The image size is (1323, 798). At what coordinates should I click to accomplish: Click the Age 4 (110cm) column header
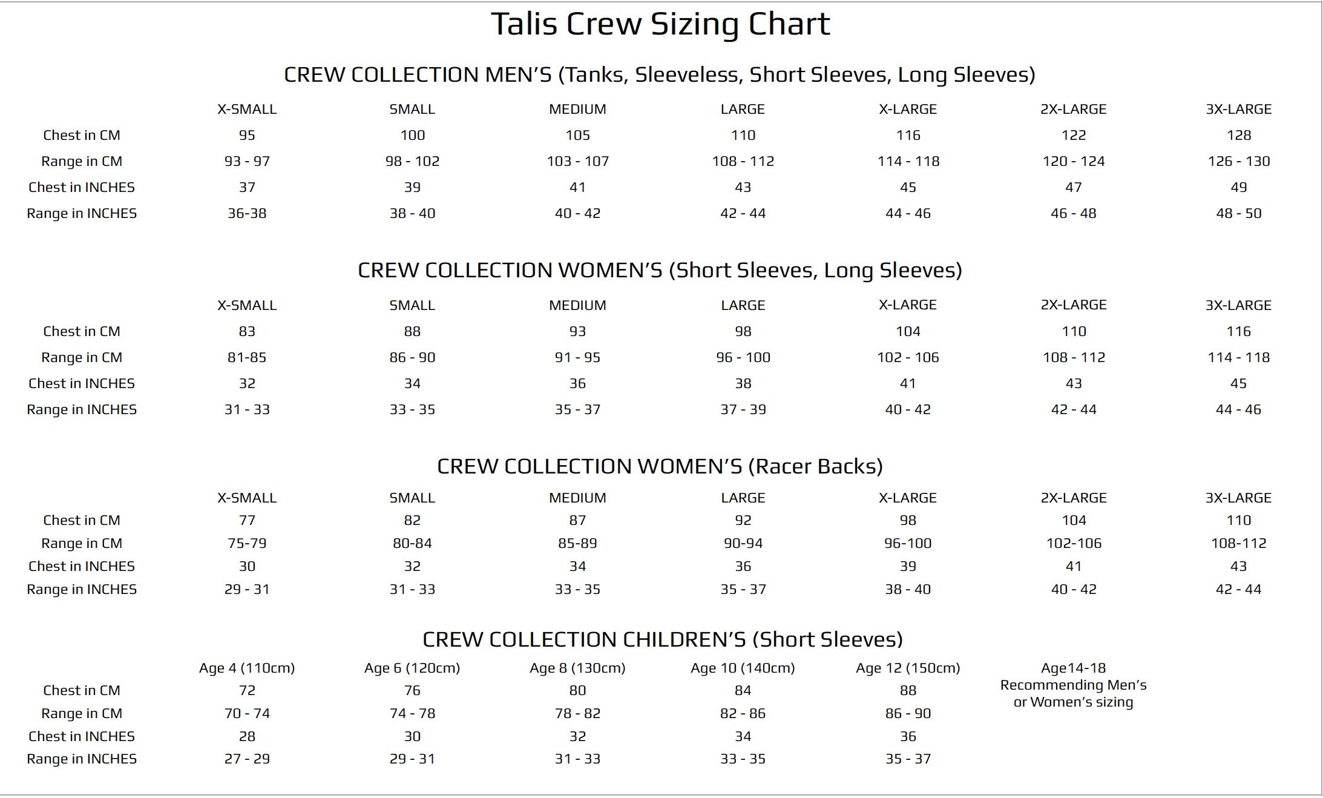(247, 668)
